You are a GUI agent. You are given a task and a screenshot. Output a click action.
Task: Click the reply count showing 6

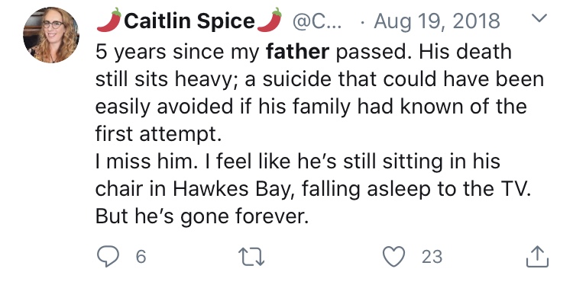point(141,257)
